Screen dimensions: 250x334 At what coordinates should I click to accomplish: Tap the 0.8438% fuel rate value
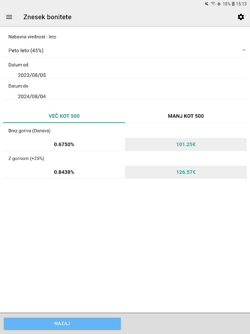[x=64, y=172]
